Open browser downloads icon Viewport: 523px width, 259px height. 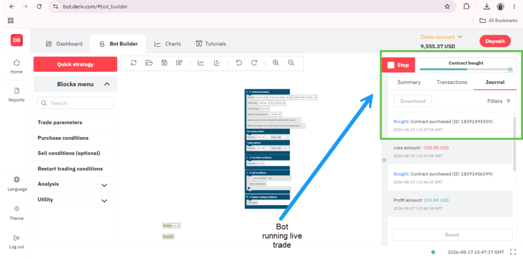[487, 6]
